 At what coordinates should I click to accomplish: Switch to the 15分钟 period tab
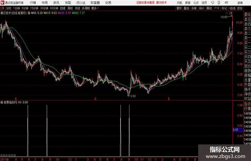pos(34,8)
